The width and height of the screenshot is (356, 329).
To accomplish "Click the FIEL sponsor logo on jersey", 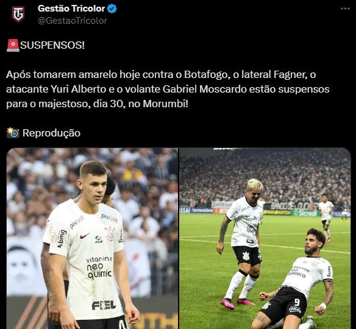I will [104, 305].
